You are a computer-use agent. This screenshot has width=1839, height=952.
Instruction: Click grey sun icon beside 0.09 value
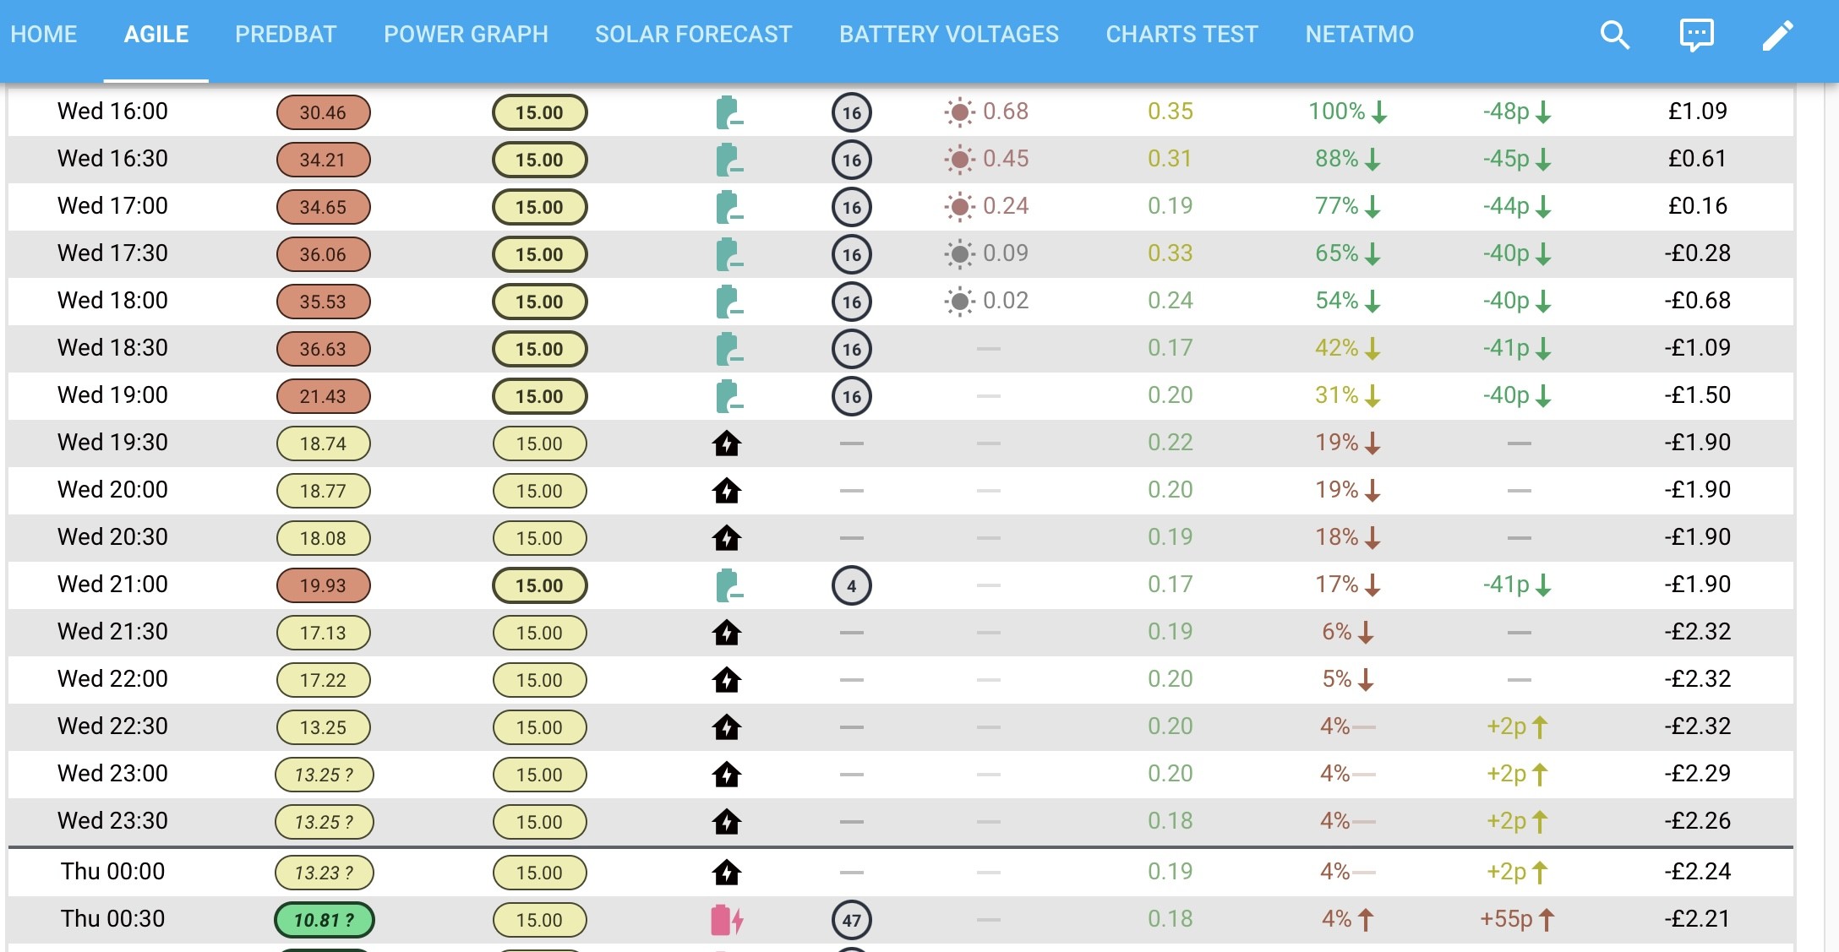pyautogui.click(x=959, y=253)
